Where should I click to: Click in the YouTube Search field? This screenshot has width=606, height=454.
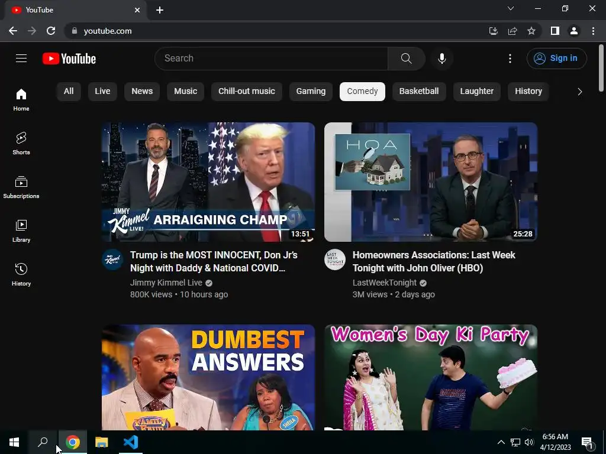click(x=271, y=59)
